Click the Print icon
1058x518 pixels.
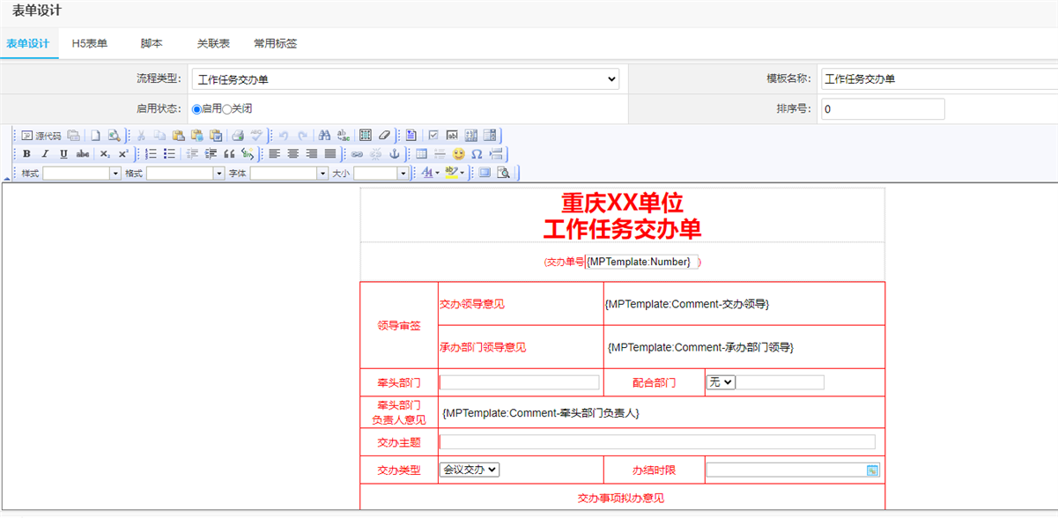pyautogui.click(x=238, y=136)
